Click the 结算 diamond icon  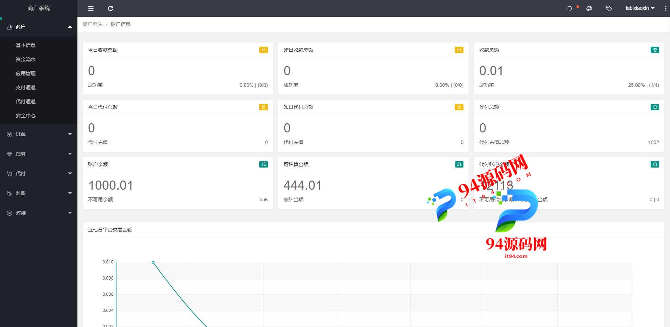(10, 154)
